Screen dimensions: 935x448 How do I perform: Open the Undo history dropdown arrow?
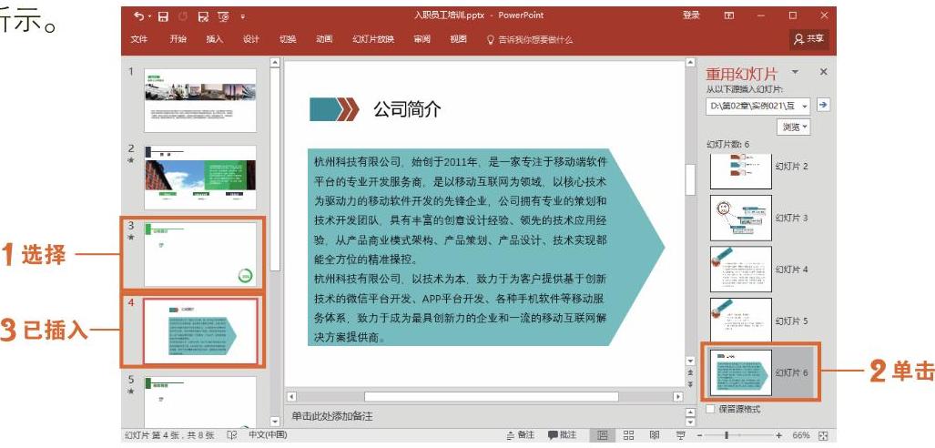click(149, 16)
